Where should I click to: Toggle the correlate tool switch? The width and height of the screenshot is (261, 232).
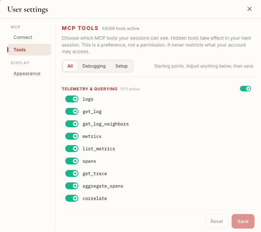(72, 198)
